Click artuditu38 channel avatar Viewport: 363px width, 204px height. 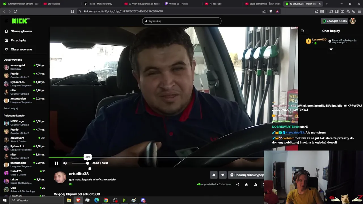click(x=60, y=177)
